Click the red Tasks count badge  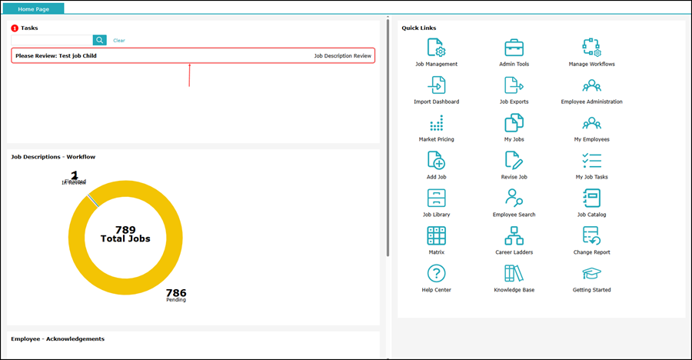pos(15,28)
